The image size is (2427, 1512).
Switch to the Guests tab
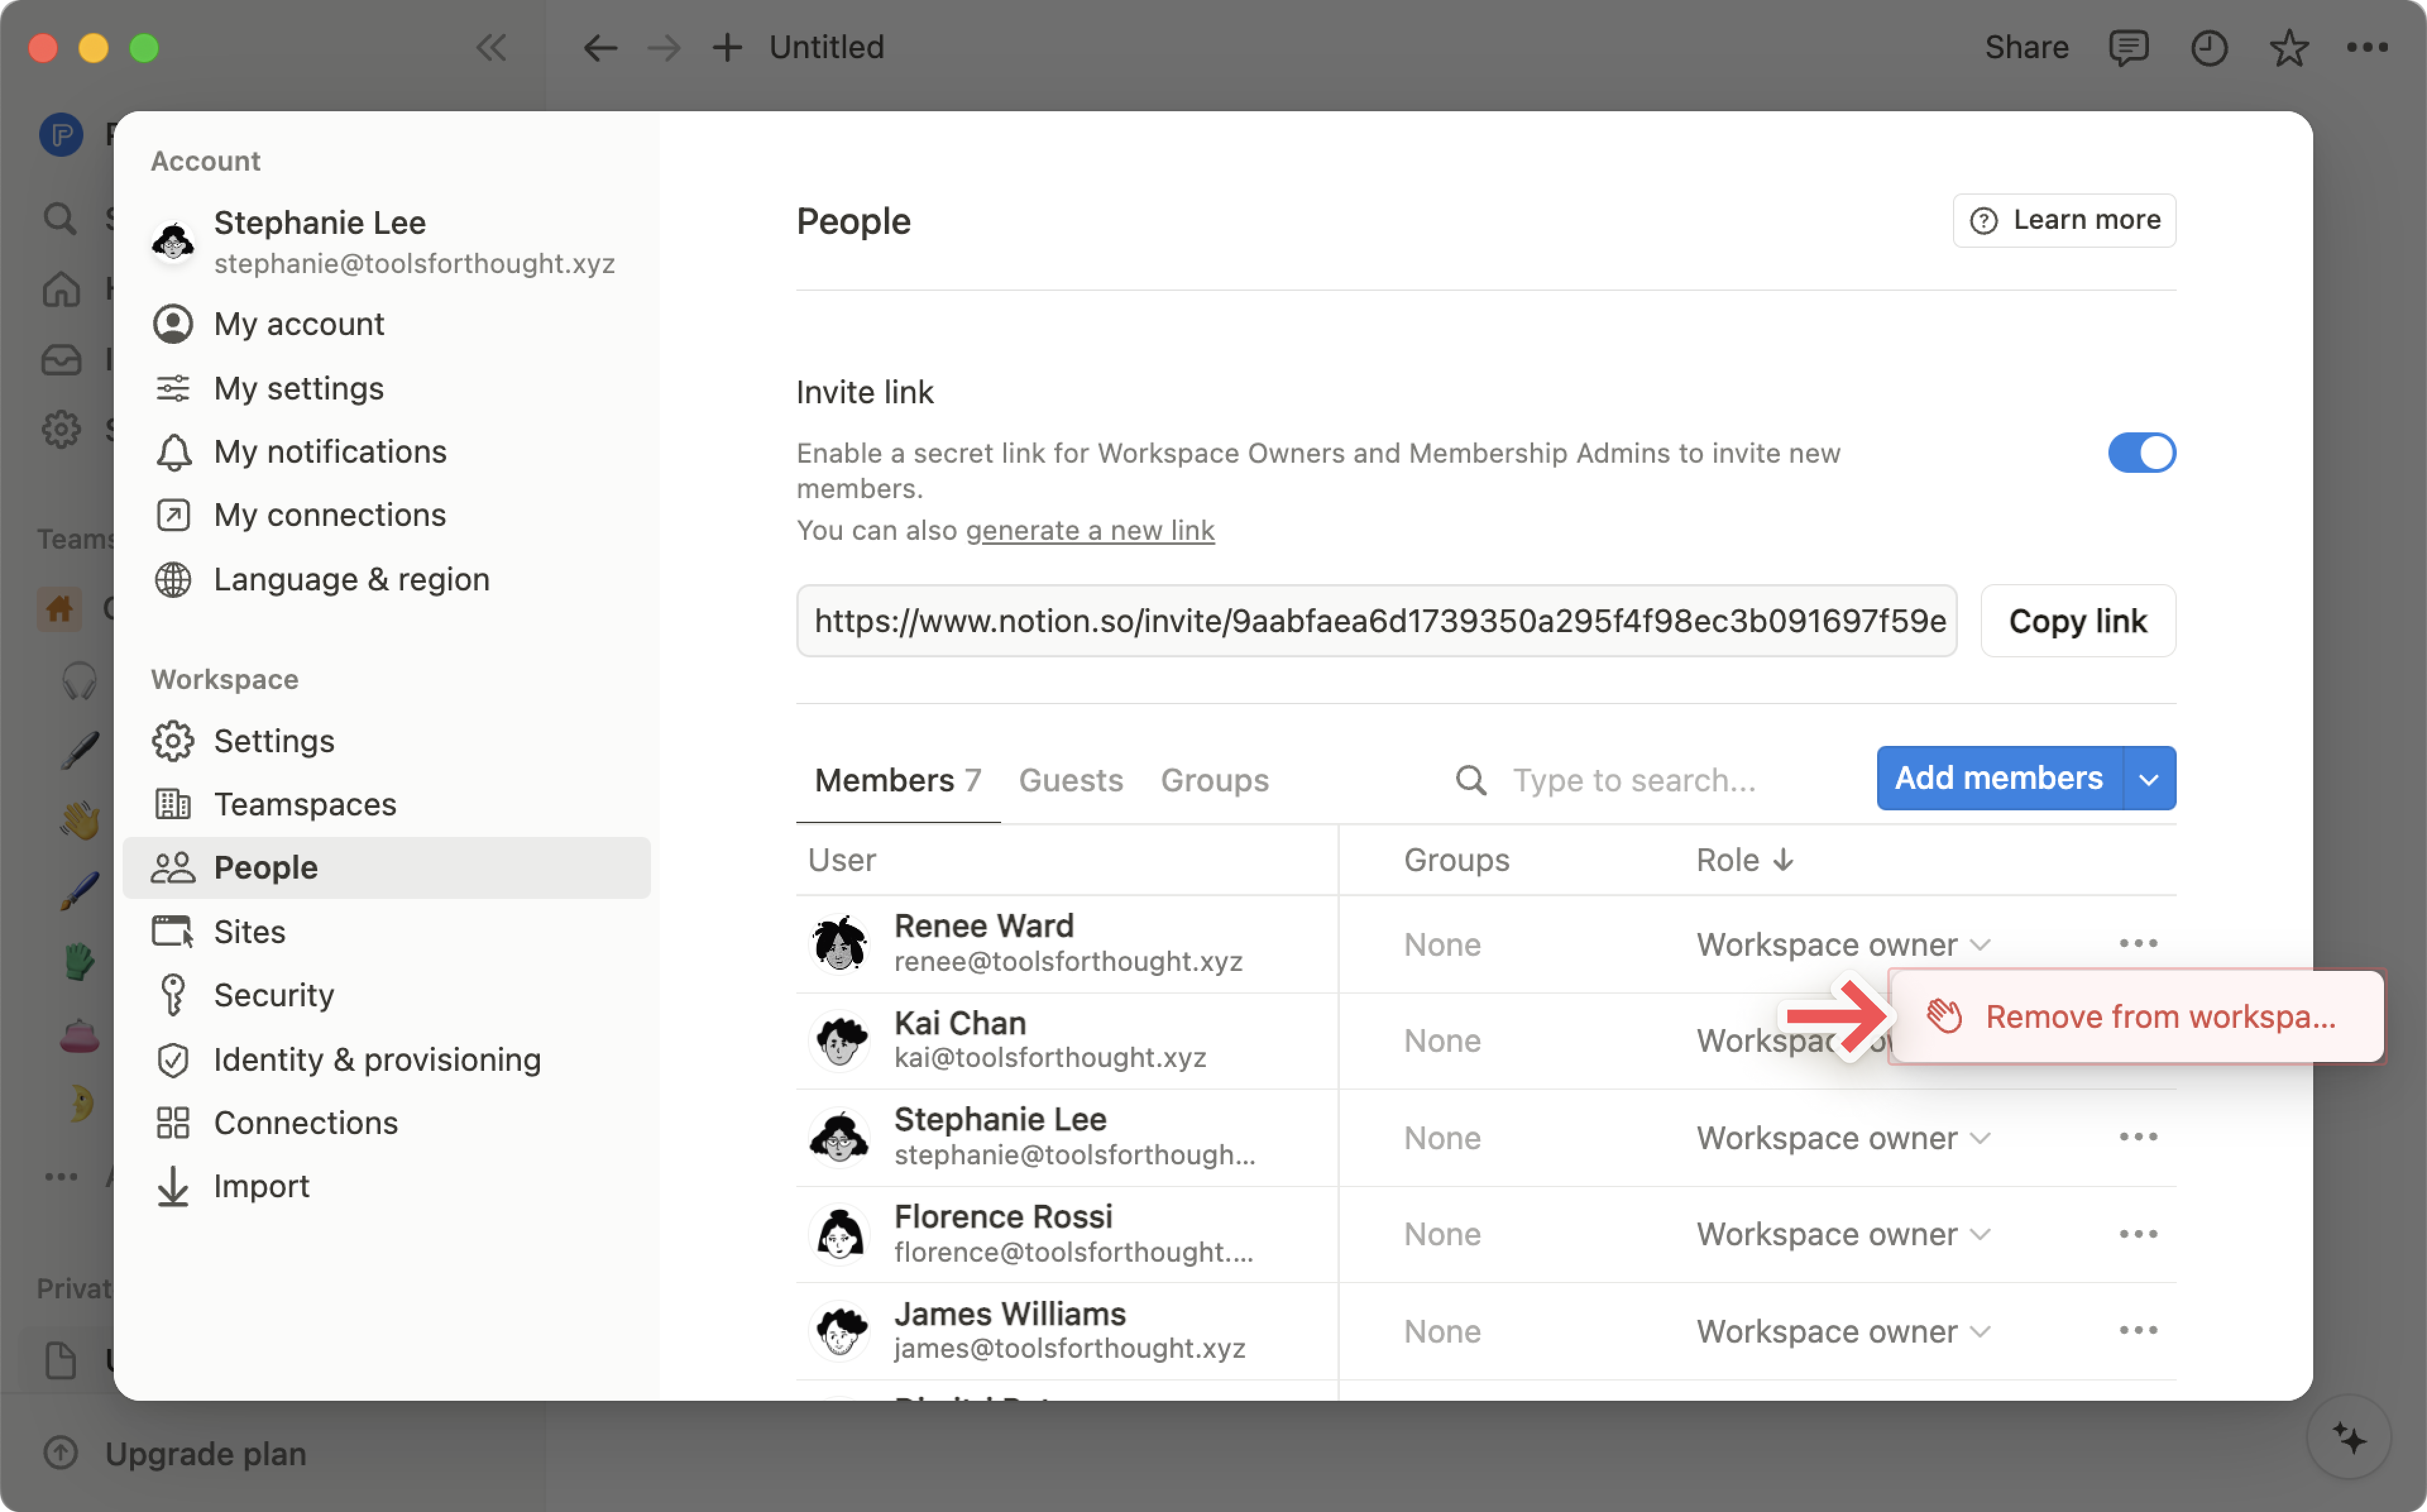click(x=1071, y=780)
